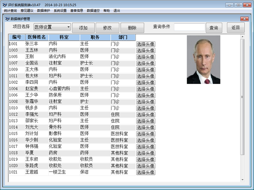Click the doctor portrait photo
The height and width of the screenshot is (190, 254).
(x=204, y=60)
